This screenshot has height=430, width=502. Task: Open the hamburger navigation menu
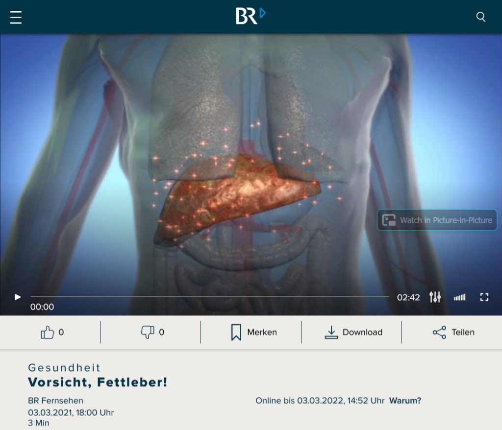pyautogui.click(x=16, y=17)
